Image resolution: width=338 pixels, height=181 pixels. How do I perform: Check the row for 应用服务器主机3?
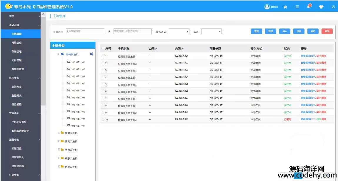103,70
